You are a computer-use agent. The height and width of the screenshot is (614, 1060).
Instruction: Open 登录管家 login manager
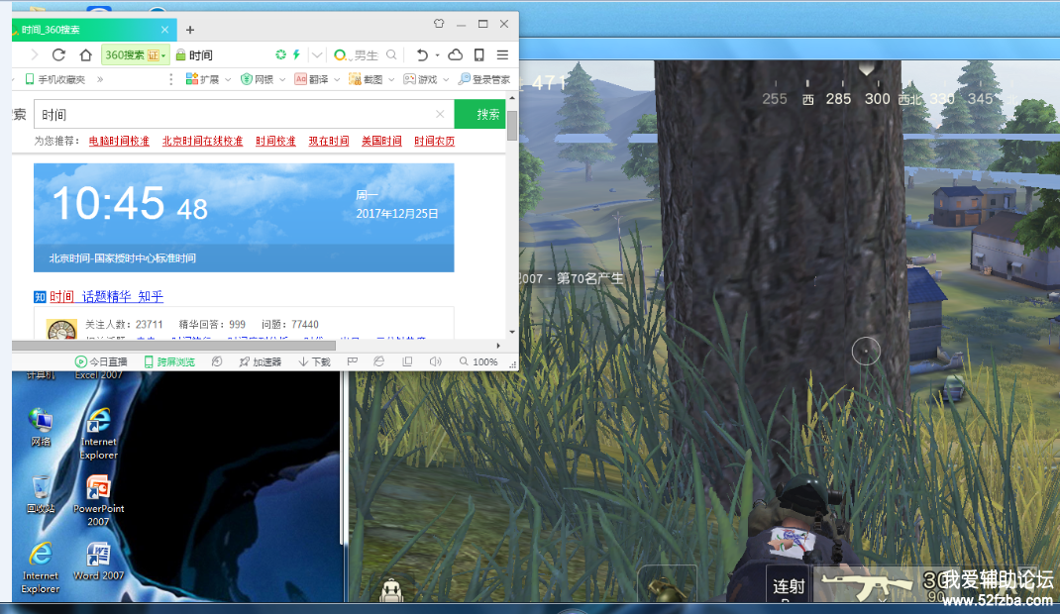pos(484,79)
